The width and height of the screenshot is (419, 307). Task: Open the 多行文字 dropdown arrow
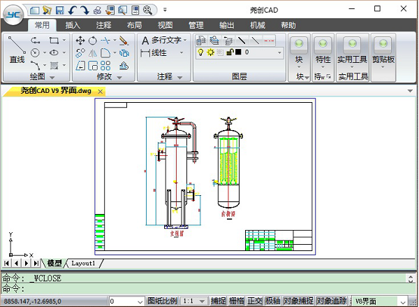185,40
